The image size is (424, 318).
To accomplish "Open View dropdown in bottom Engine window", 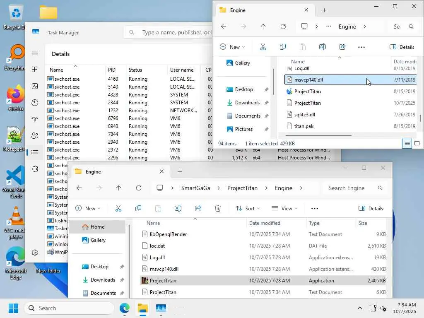I will (284, 208).
